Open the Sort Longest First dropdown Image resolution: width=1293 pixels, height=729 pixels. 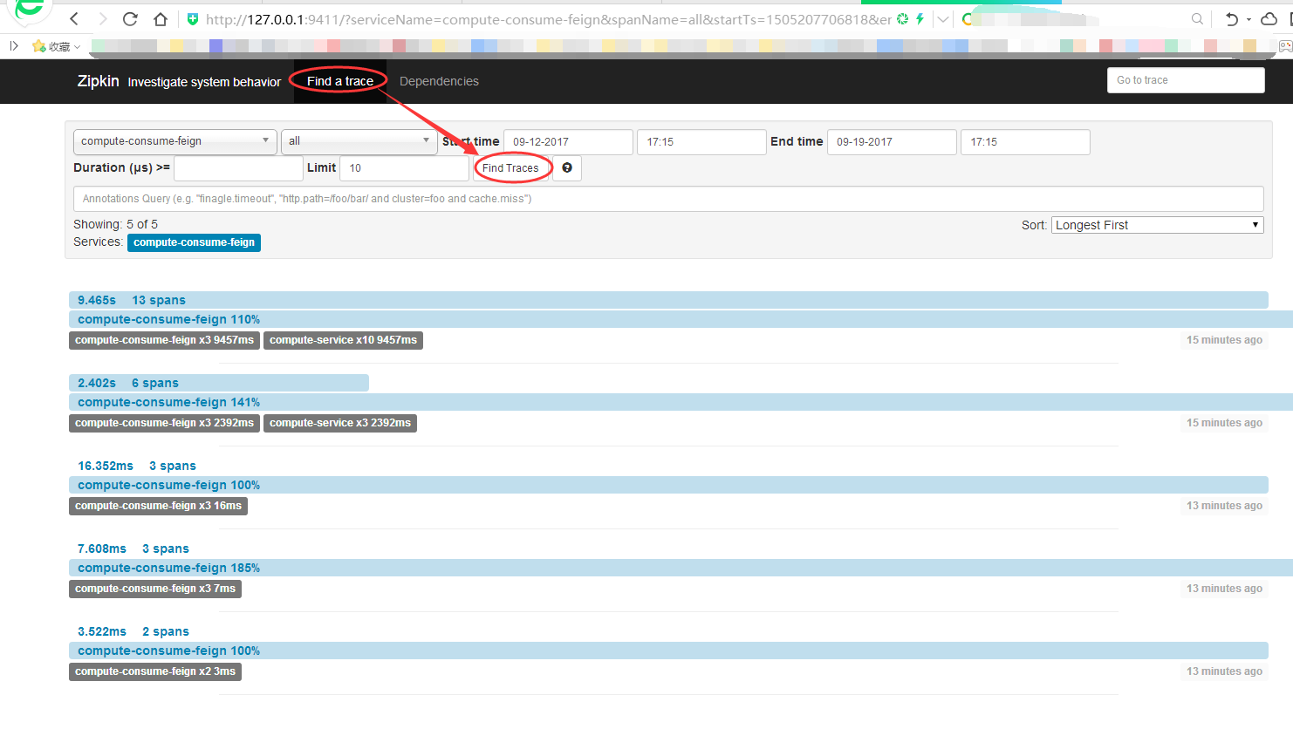1157,225
